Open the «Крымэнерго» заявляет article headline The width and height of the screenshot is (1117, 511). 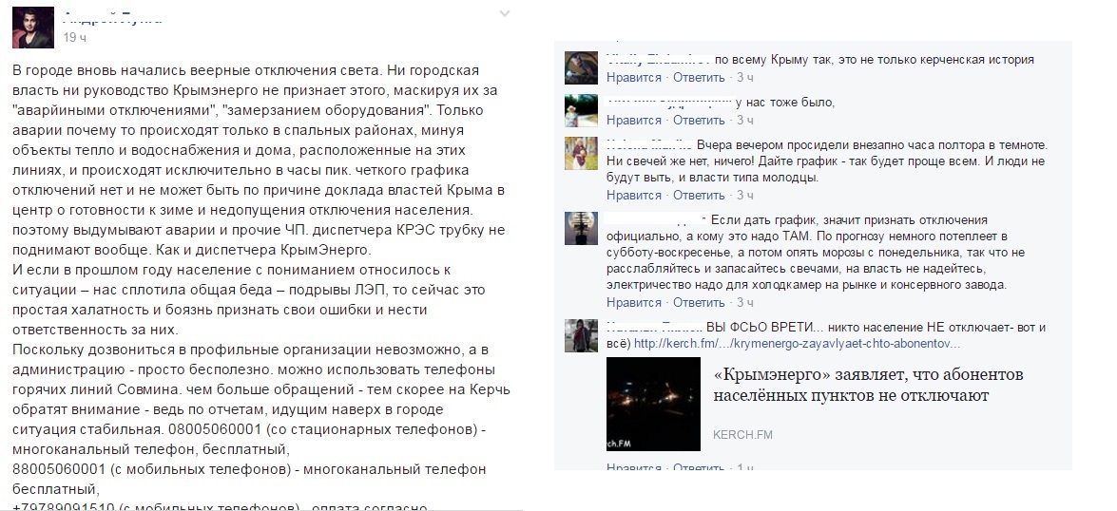pyautogui.click(x=868, y=385)
